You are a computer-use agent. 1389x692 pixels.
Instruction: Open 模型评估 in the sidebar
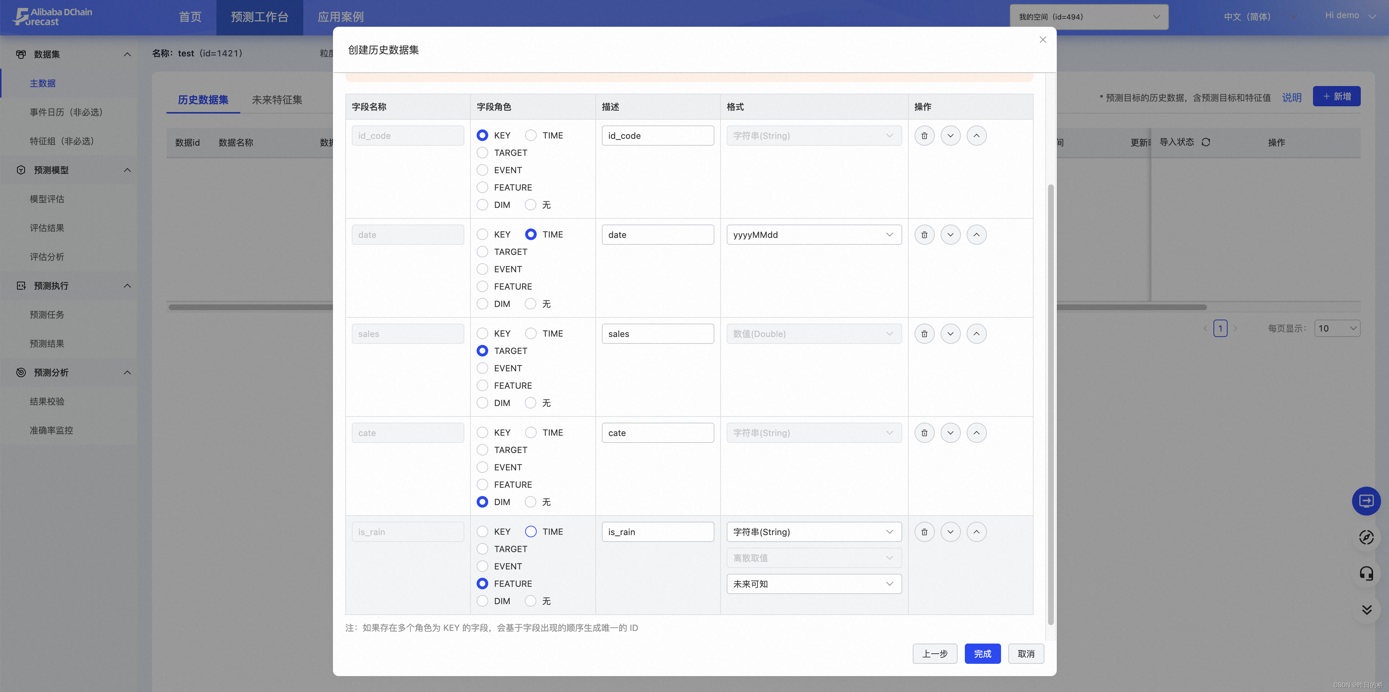pyautogui.click(x=47, y=199)
